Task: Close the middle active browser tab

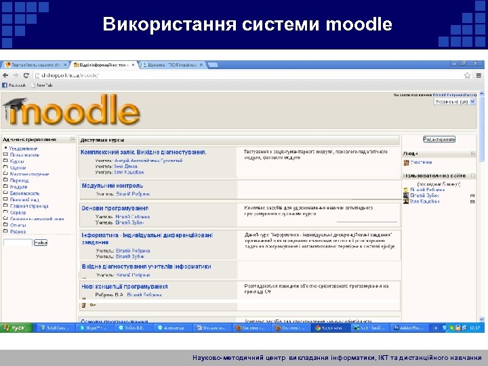Action: tap(134, 65)
